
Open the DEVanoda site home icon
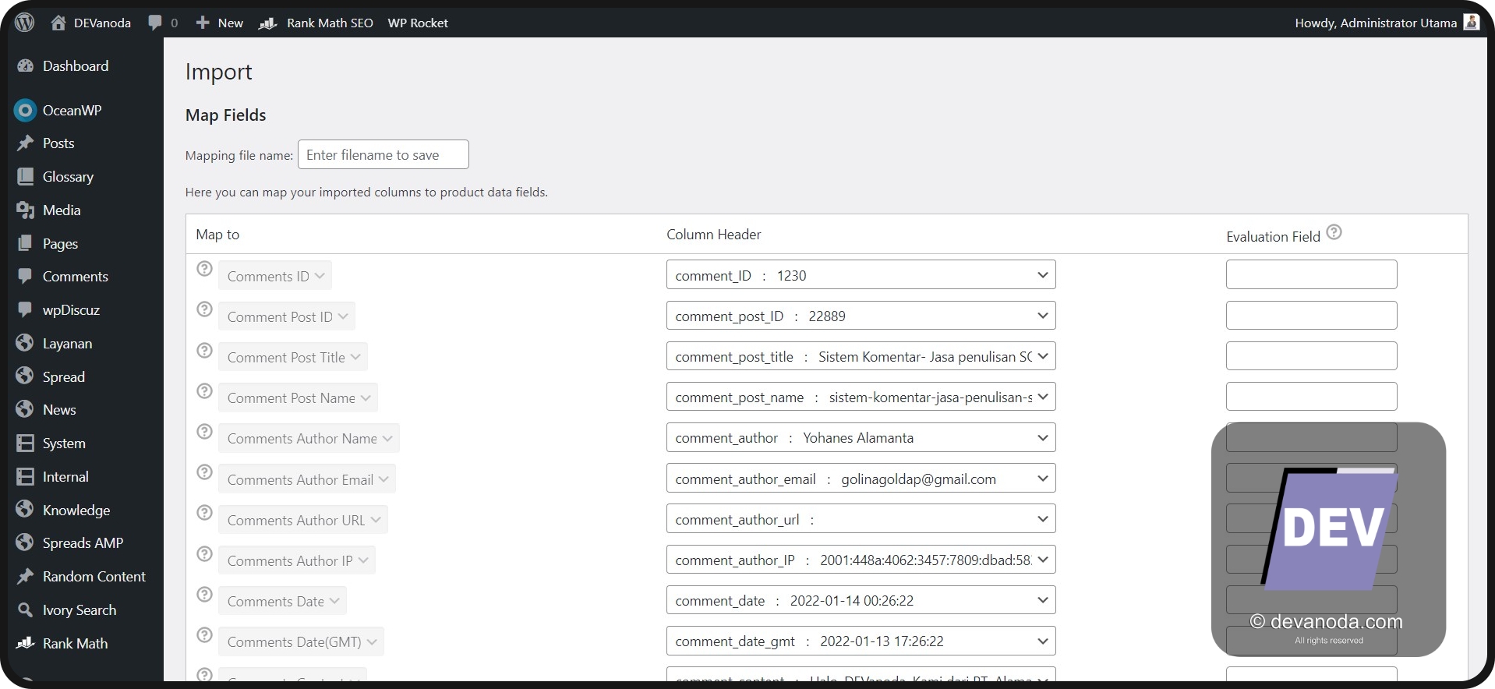click(58, 23)
